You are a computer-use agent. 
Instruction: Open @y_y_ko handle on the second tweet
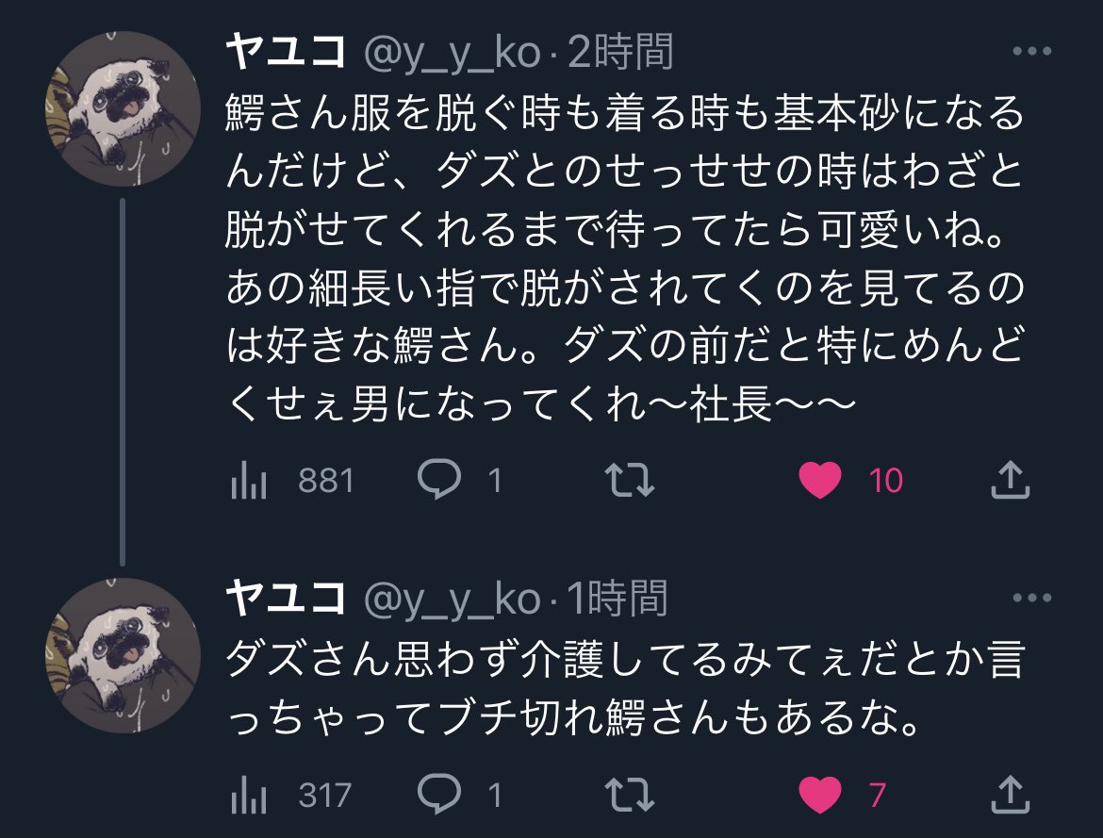tap(453, 600)
